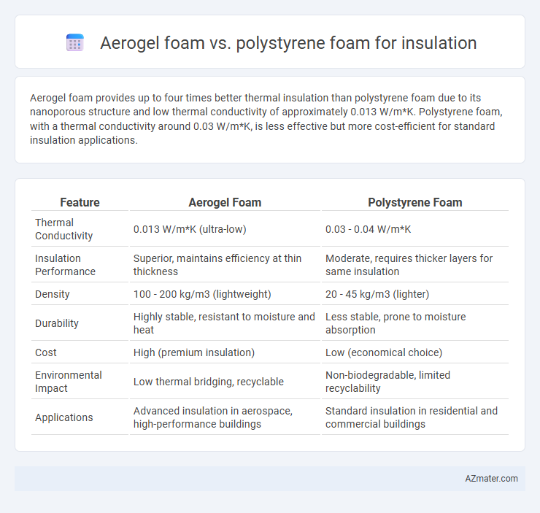Click the 'Low (economical choice)' cell
The width and height of the screenshot is (540, 513).
[x=415, y=352]
